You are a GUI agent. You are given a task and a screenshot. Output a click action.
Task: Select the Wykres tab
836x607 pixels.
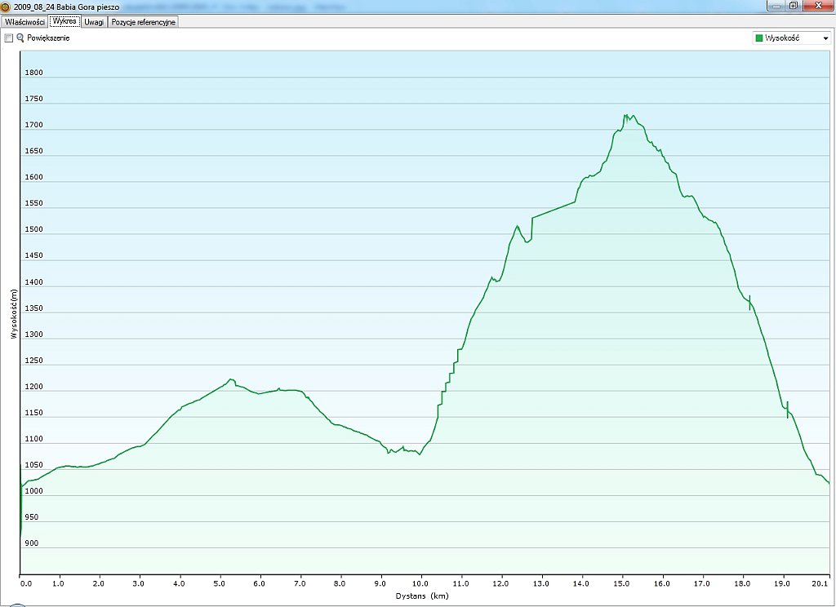pos(64,22)
